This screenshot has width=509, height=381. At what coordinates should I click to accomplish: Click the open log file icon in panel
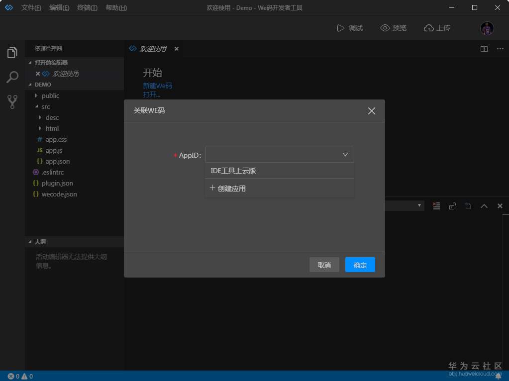[x=468, y=206]
